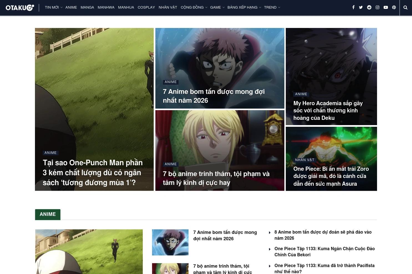Open the Facebook social icon
Screen dimensions: 412x274
pos(353,7)
